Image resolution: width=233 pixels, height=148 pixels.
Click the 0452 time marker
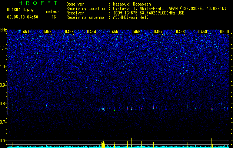point(47,32)
